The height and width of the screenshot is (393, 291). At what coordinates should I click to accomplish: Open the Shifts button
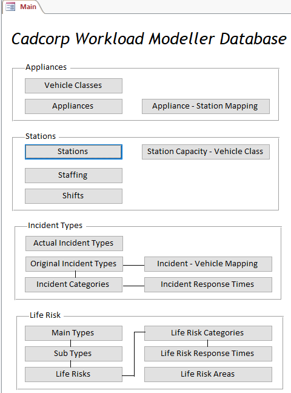(73, 196)
